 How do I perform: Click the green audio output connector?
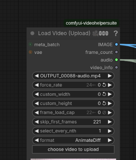[x=116, y=60]
